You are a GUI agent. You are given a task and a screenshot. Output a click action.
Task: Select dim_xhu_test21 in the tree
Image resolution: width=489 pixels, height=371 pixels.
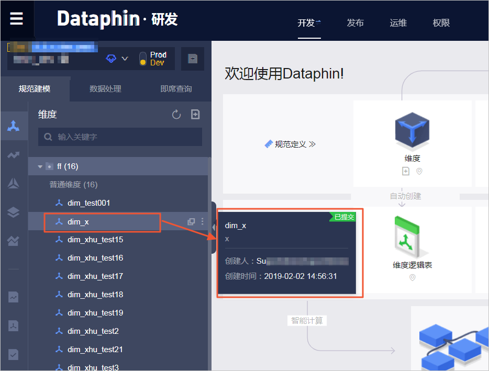pos(95,350)
